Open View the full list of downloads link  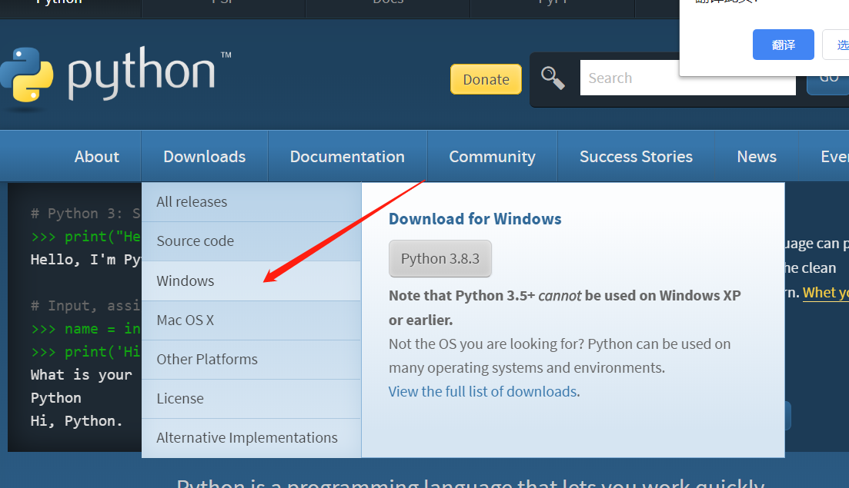pos(483,391)
